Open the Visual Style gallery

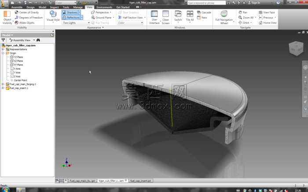pyautogui.click(x=53, y=17)
